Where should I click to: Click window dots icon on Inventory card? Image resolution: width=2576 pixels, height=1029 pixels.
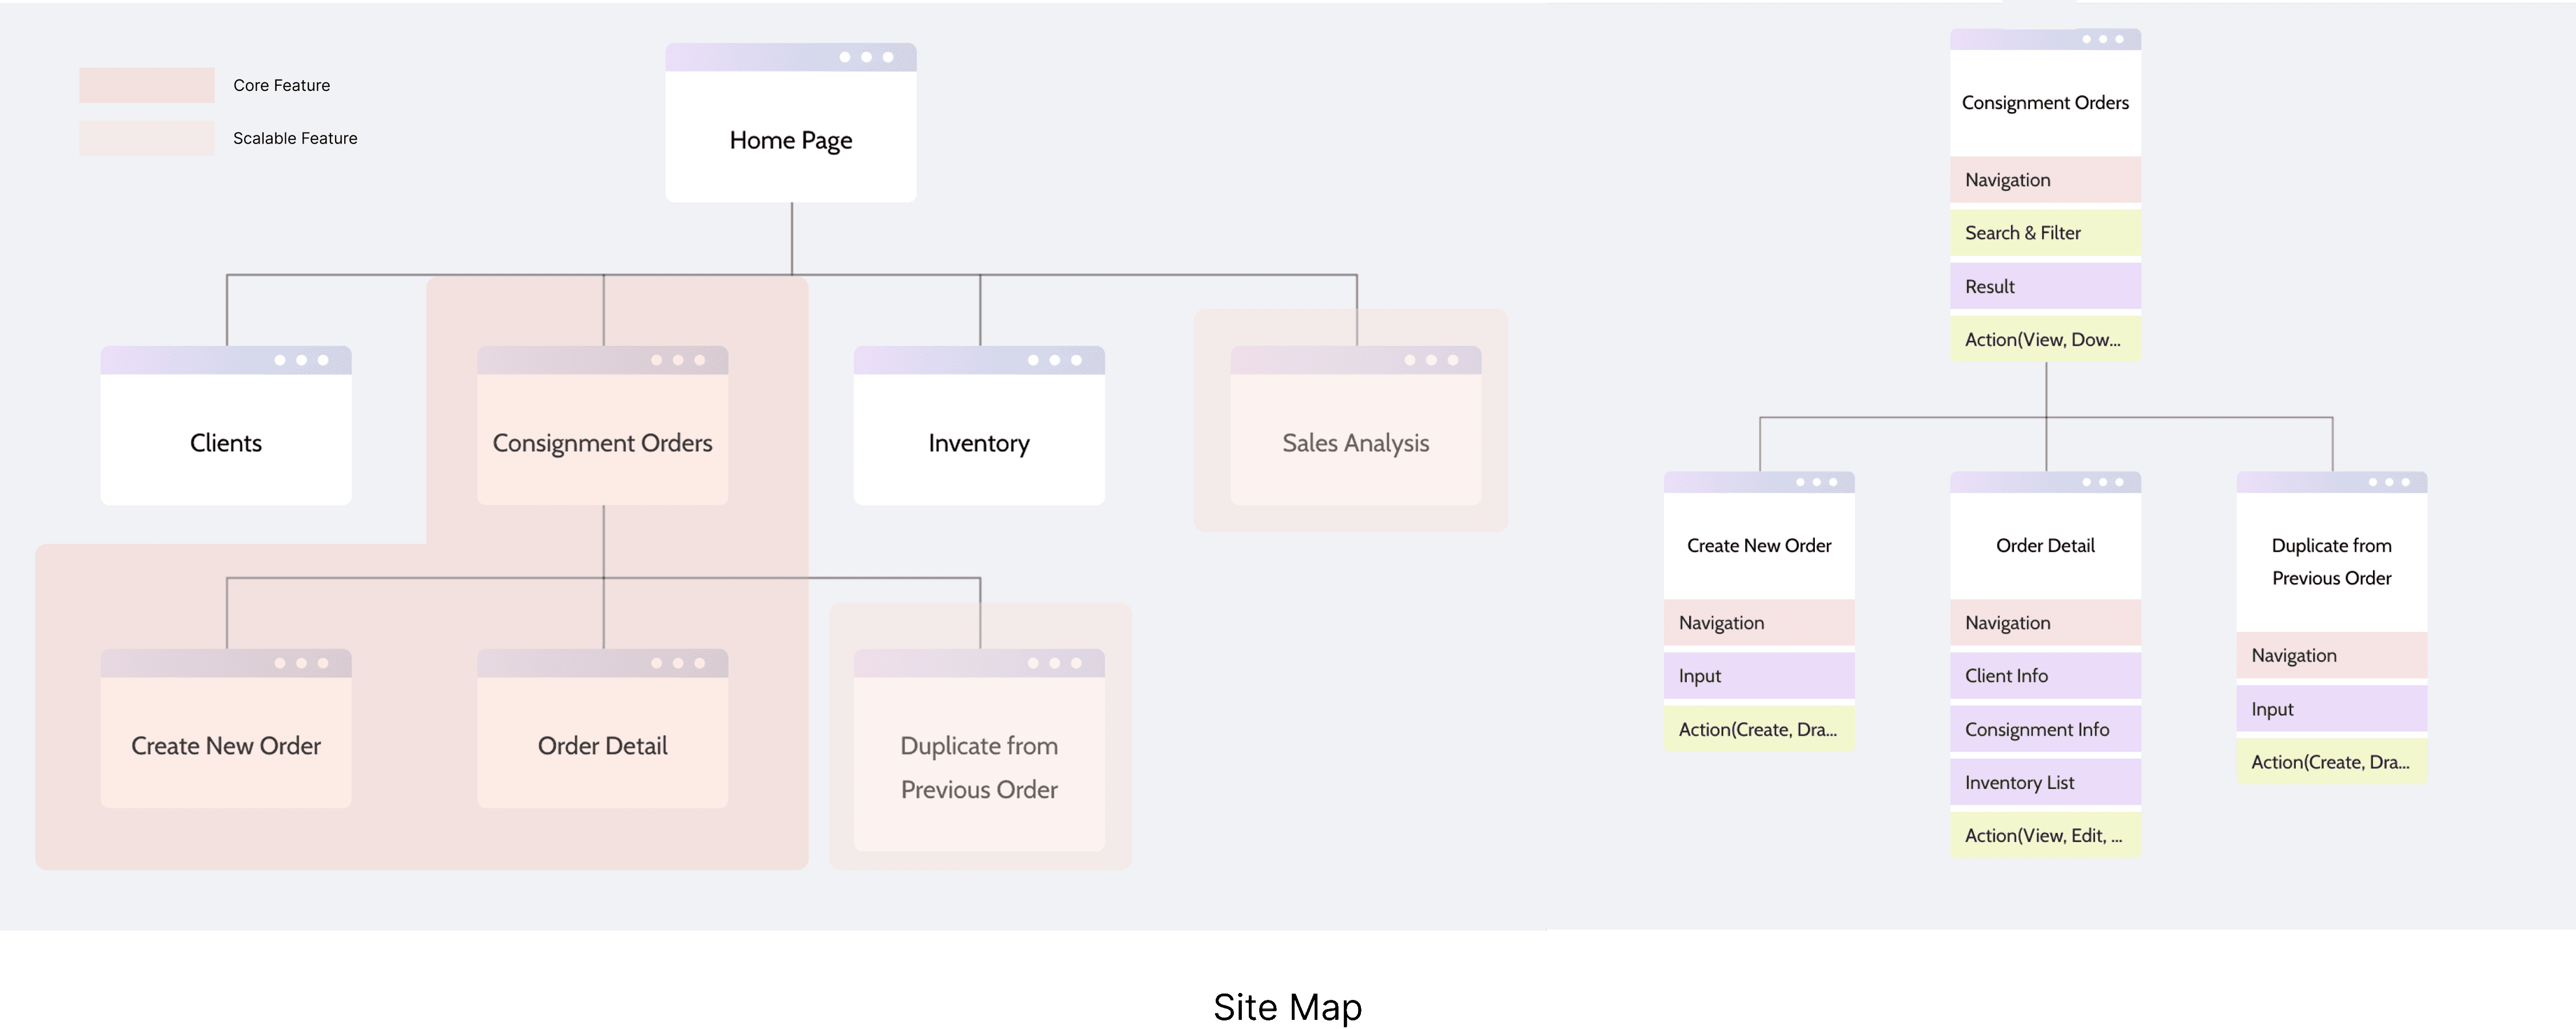1054,360
